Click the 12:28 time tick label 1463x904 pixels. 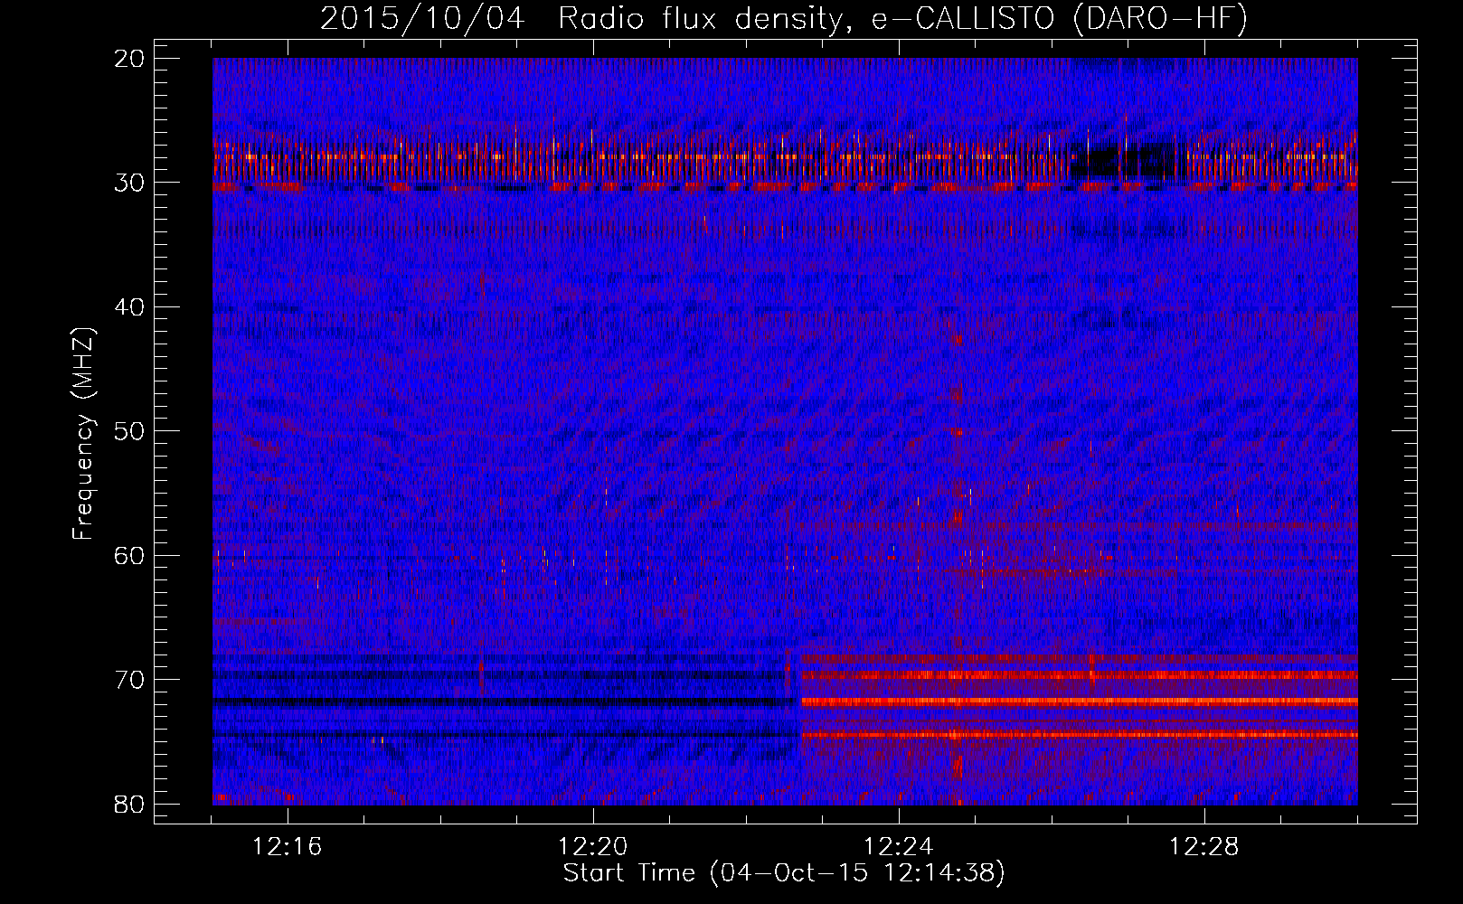click(1204, 847)
